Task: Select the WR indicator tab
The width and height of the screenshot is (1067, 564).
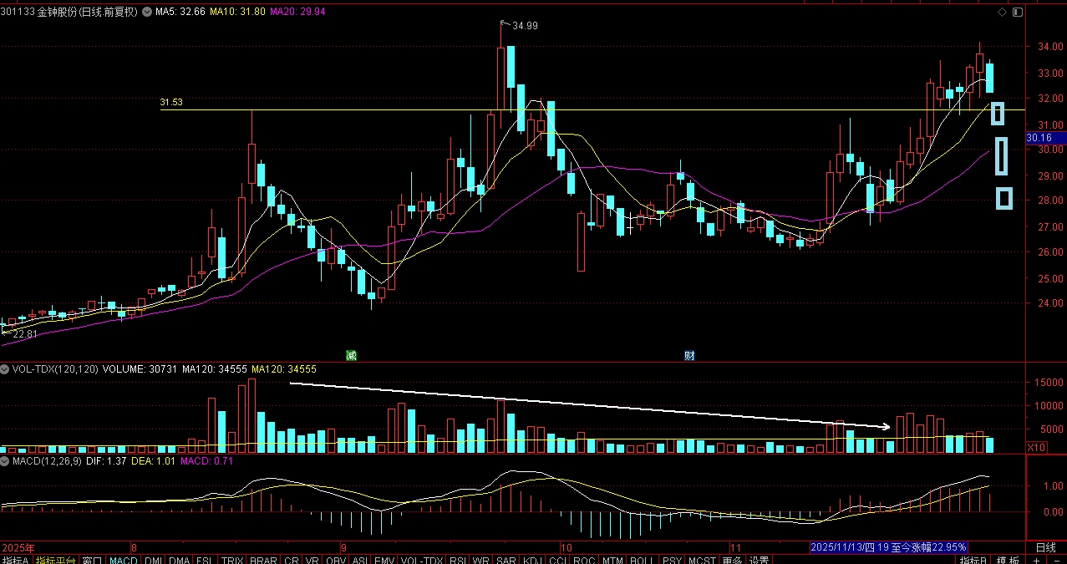Action: [x=480, y=561]
